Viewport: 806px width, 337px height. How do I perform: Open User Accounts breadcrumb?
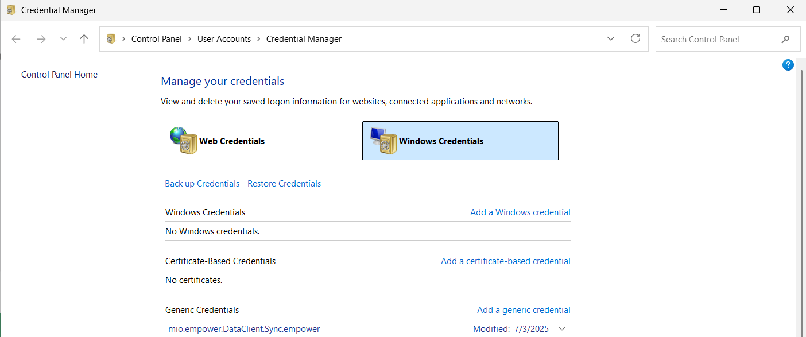tap(224, 39)
